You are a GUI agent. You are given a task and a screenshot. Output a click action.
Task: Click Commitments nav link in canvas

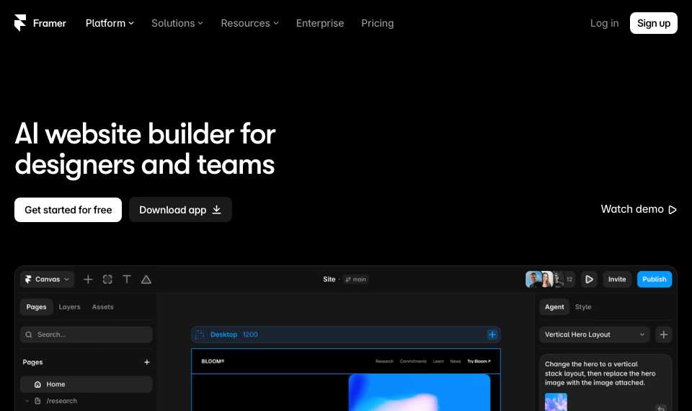(413, 361)
